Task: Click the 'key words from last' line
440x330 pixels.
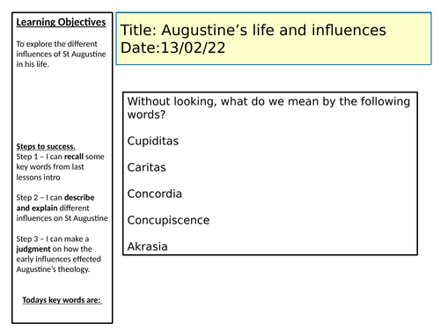Action: pos(50,166)
